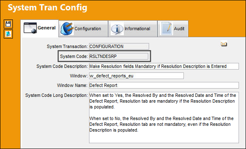The width and height of the screenshot is (246, 149).
Task: Click the Audit tab notepad pencil icon
Action: (x=166, y=29)
